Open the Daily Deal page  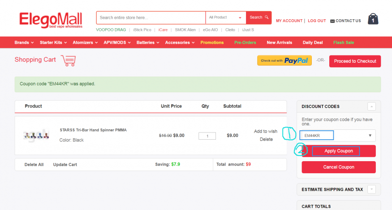313,43
